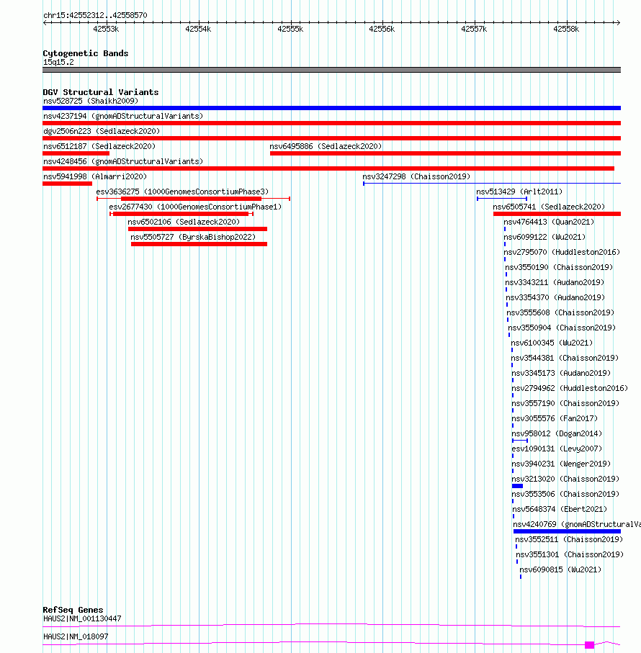Open the nsv6512187 (Sedlazeck2020) variant
This screenshot has height=653, width=641.
[99, 146]
